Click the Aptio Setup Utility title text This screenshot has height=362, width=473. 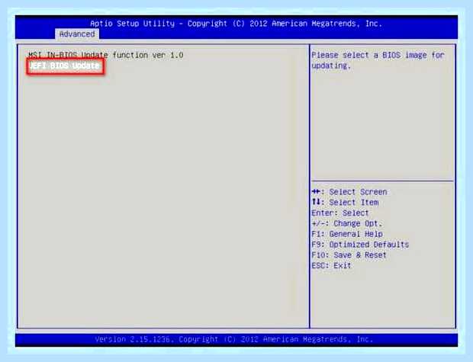pyautogui.click(x=236, y=24)
